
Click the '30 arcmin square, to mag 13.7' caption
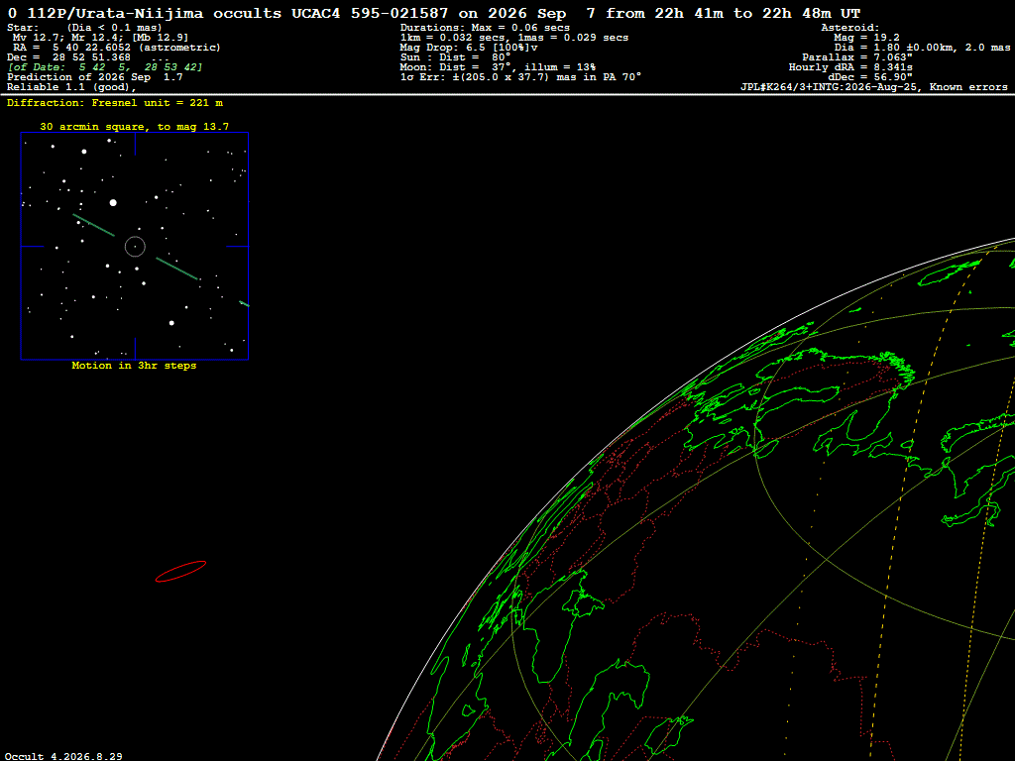click(x=135, y=127)
